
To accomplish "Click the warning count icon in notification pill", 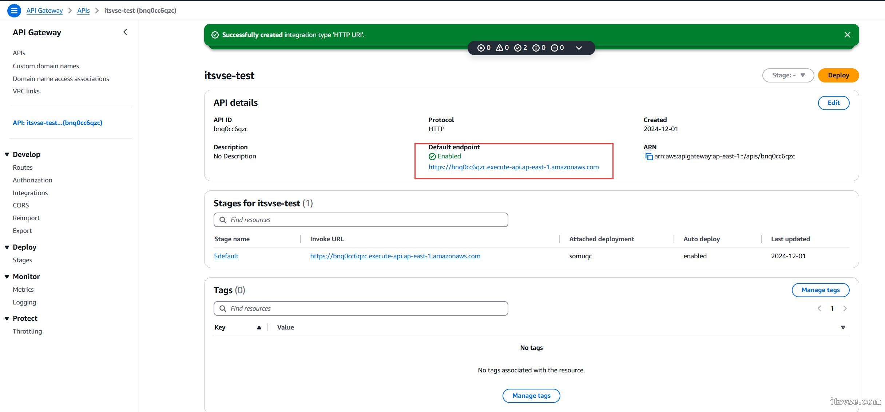I will 500,48.
